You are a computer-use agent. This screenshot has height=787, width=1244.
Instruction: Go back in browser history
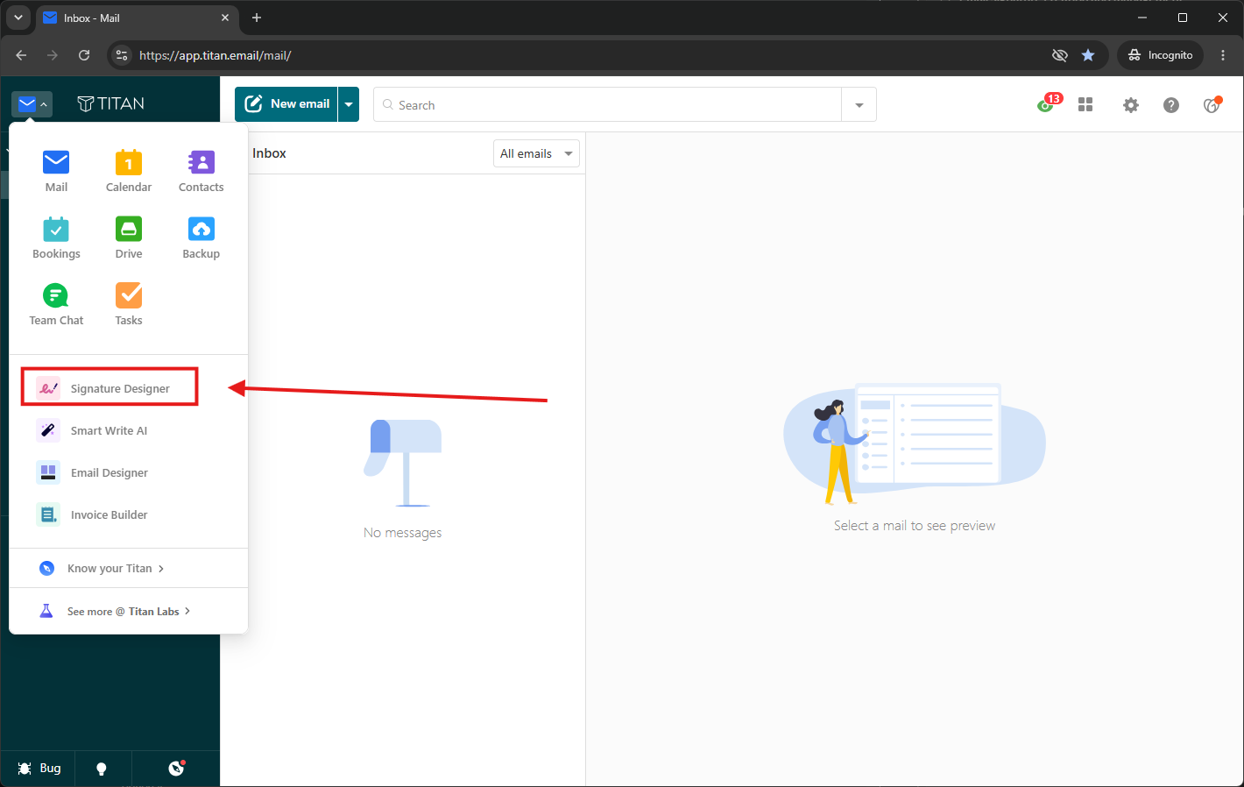pos(21,55)
